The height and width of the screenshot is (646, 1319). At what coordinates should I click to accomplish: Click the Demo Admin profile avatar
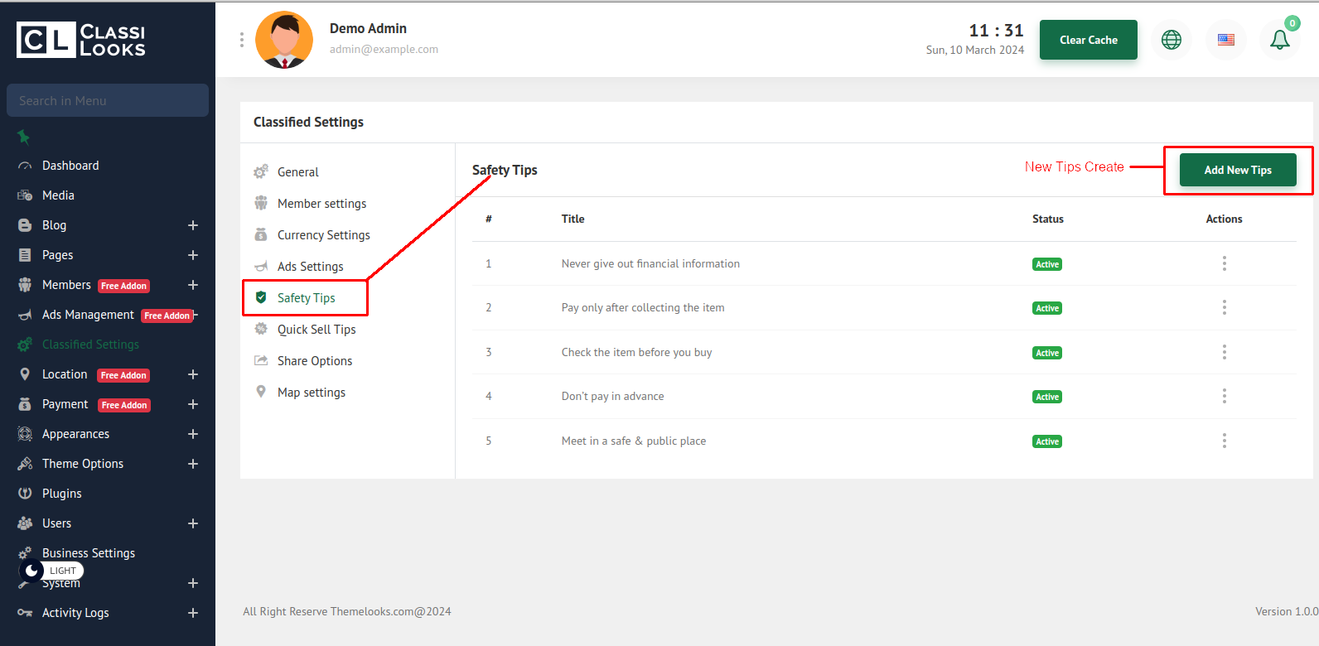284,40
